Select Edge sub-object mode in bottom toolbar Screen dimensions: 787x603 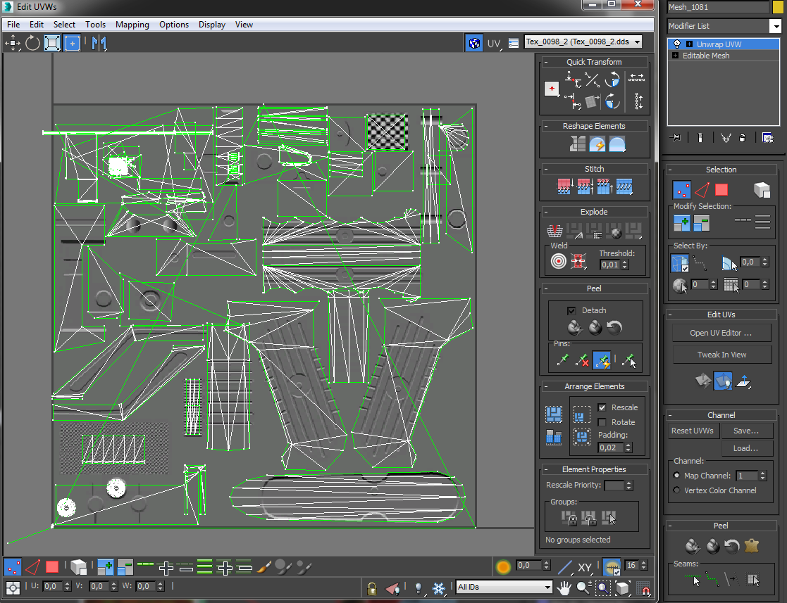[32, 566]
